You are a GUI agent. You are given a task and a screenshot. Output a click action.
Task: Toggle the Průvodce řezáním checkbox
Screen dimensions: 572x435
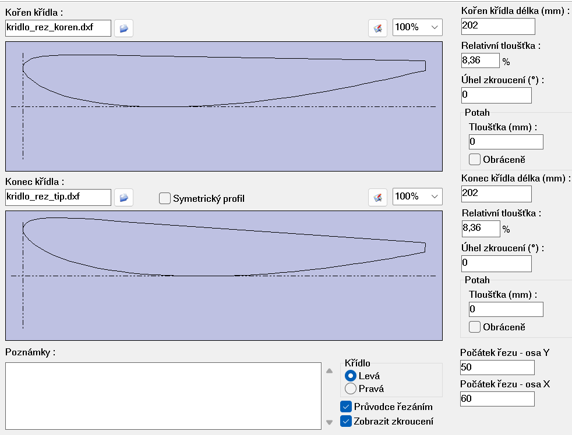346,407
